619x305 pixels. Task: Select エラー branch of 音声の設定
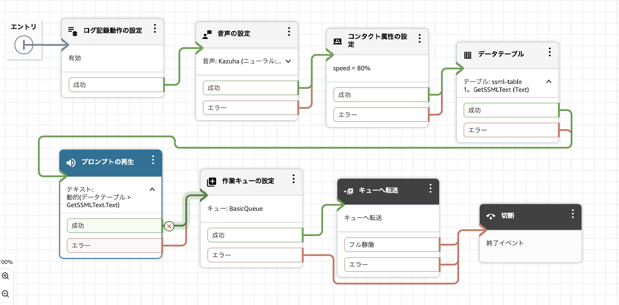coord(251,108)
